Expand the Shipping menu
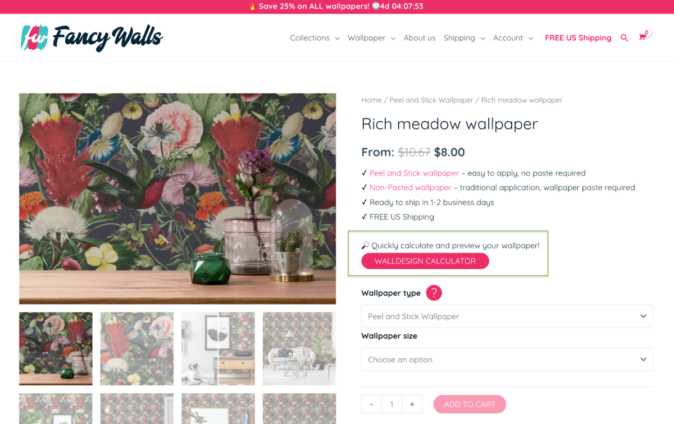This screenshot has height=424, width=674. [x=464, y=38]
